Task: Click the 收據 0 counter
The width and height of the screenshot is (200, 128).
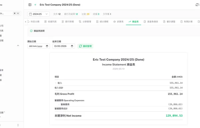Action: [96, 14]
